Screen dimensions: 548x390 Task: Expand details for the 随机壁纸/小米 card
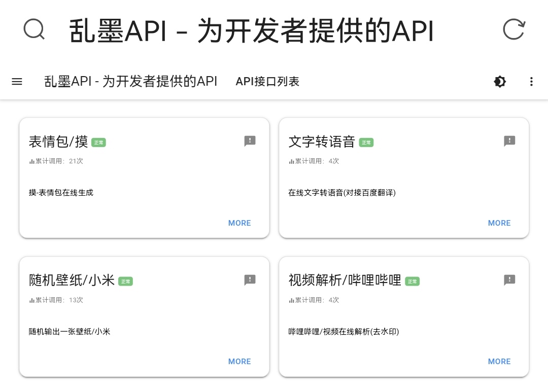239,362
